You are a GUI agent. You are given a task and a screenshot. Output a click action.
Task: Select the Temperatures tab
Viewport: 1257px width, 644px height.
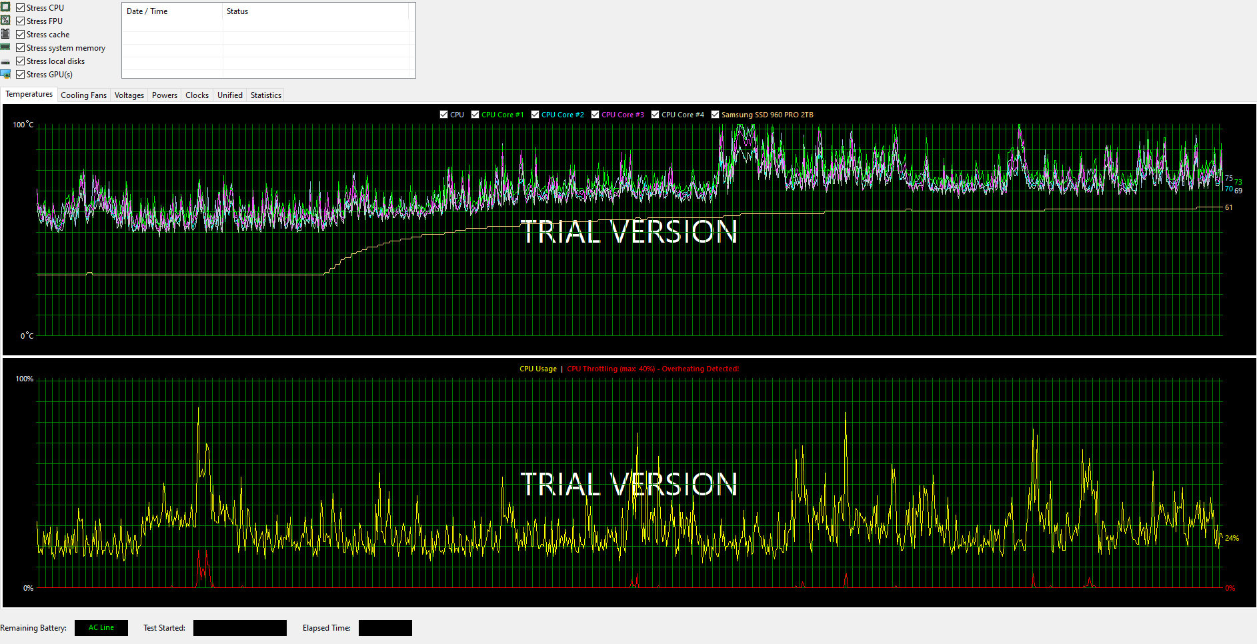pyautogui.click(x=29, y=94)
